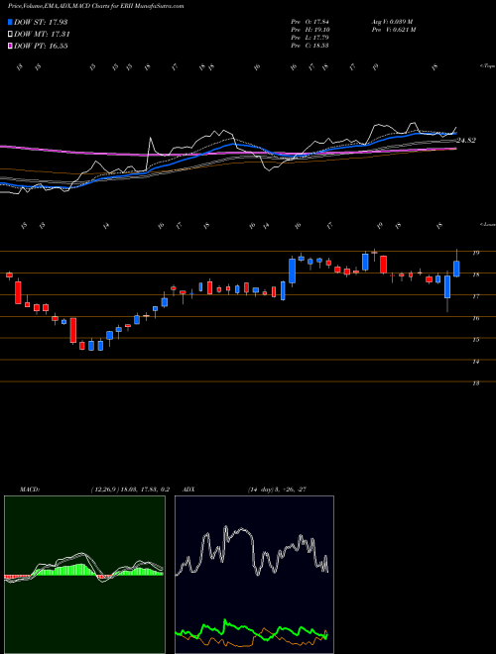Select the 'DOW MT: 17.31' legend label

(42, 35)
